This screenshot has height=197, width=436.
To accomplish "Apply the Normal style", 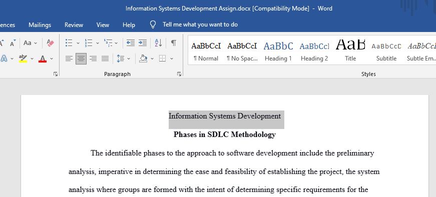I will 206,50.
